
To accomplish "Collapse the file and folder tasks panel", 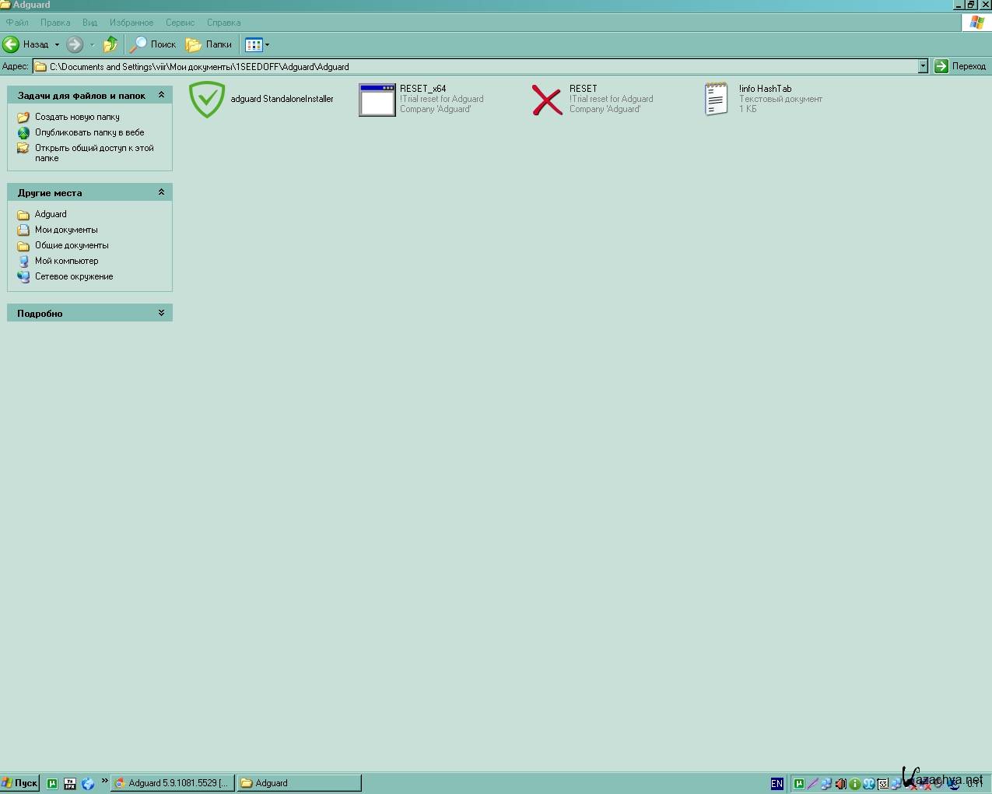I will coord(161,95).
